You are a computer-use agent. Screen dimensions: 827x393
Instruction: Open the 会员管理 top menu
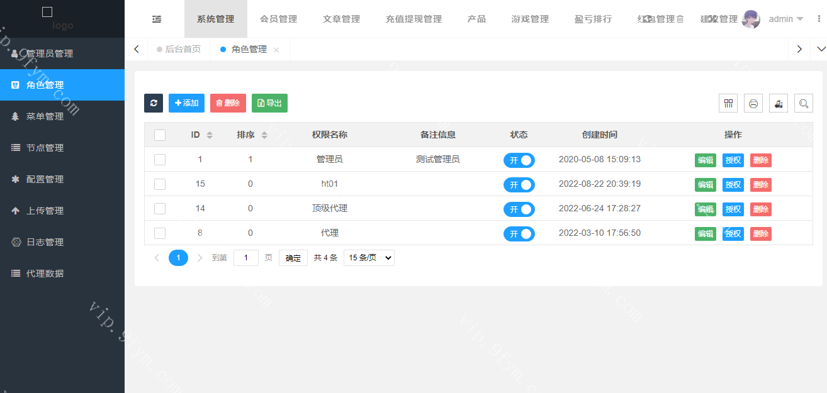click(x=278, y=19)
